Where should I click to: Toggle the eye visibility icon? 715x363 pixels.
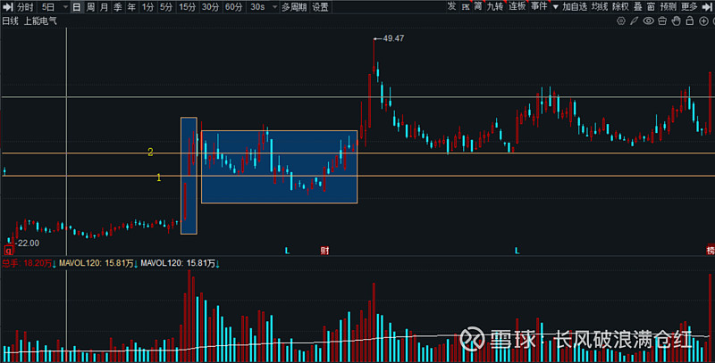coord(648,21)
